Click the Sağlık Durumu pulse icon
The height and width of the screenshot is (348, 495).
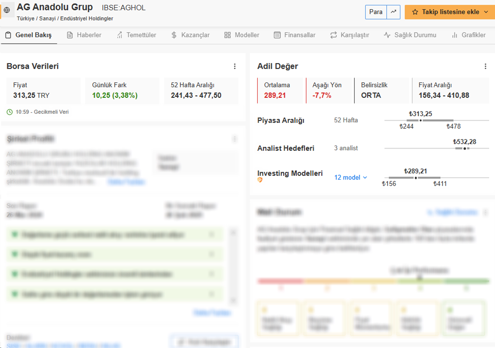click(387, 35)
